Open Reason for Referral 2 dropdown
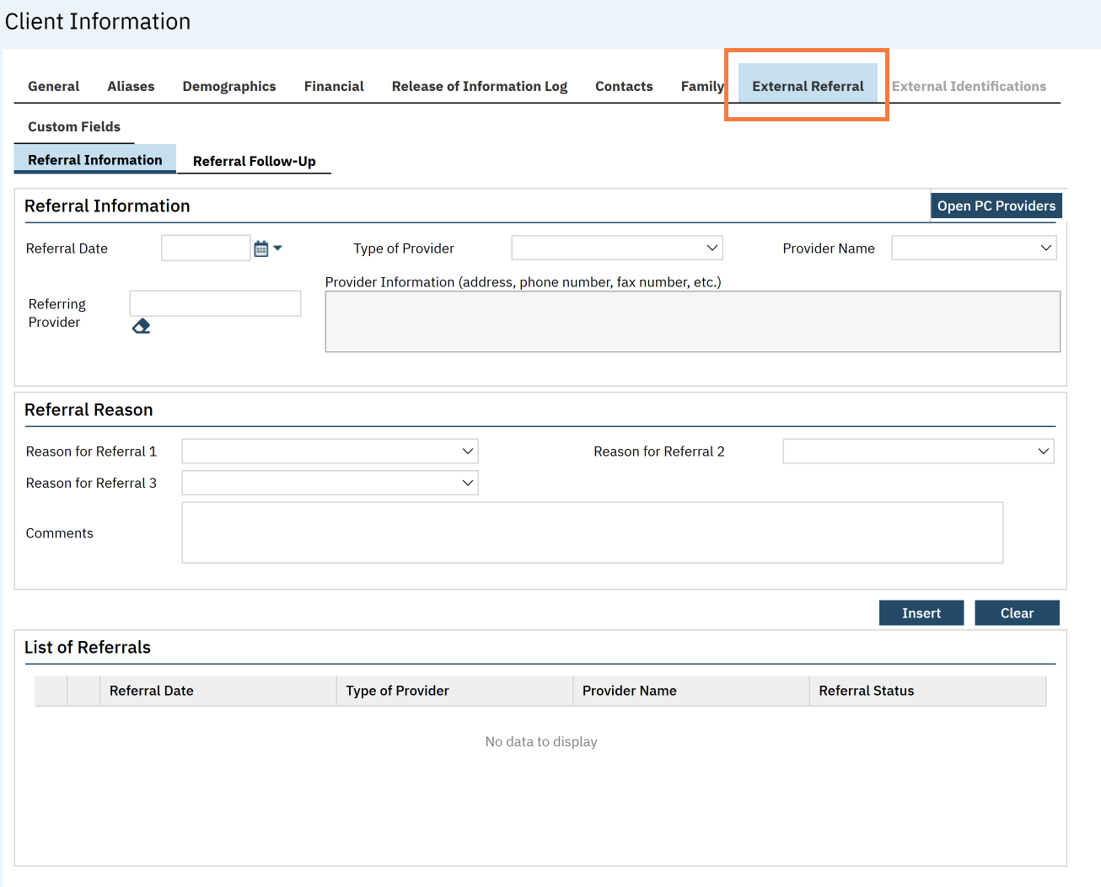This screenshot has height=887, width=1101. (917, 452)
